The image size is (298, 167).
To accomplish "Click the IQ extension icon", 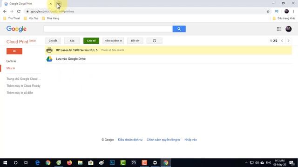I will tap(277, 11).
